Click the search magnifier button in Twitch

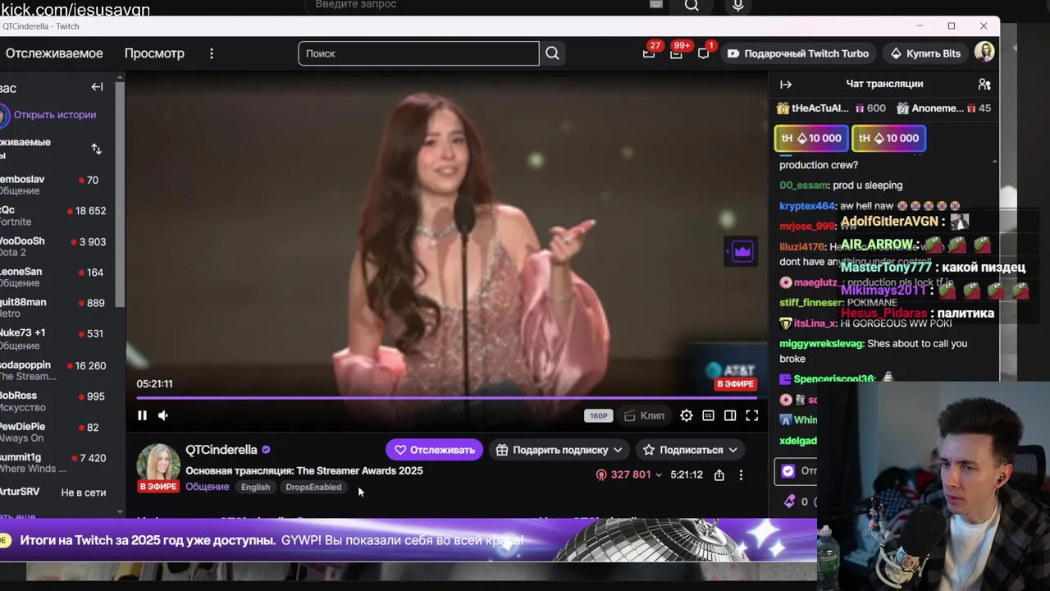click(552, 53)
